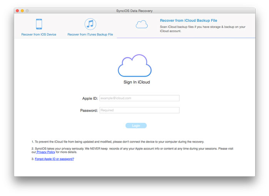Click the SynciOS Data Recovery window title
The width and height of the screenshot is (269, 196).
pyautogui.click(x=134, y=11)
